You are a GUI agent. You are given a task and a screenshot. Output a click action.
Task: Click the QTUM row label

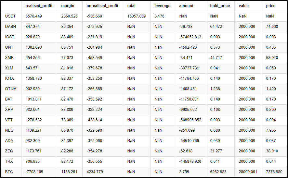(11, 89)
